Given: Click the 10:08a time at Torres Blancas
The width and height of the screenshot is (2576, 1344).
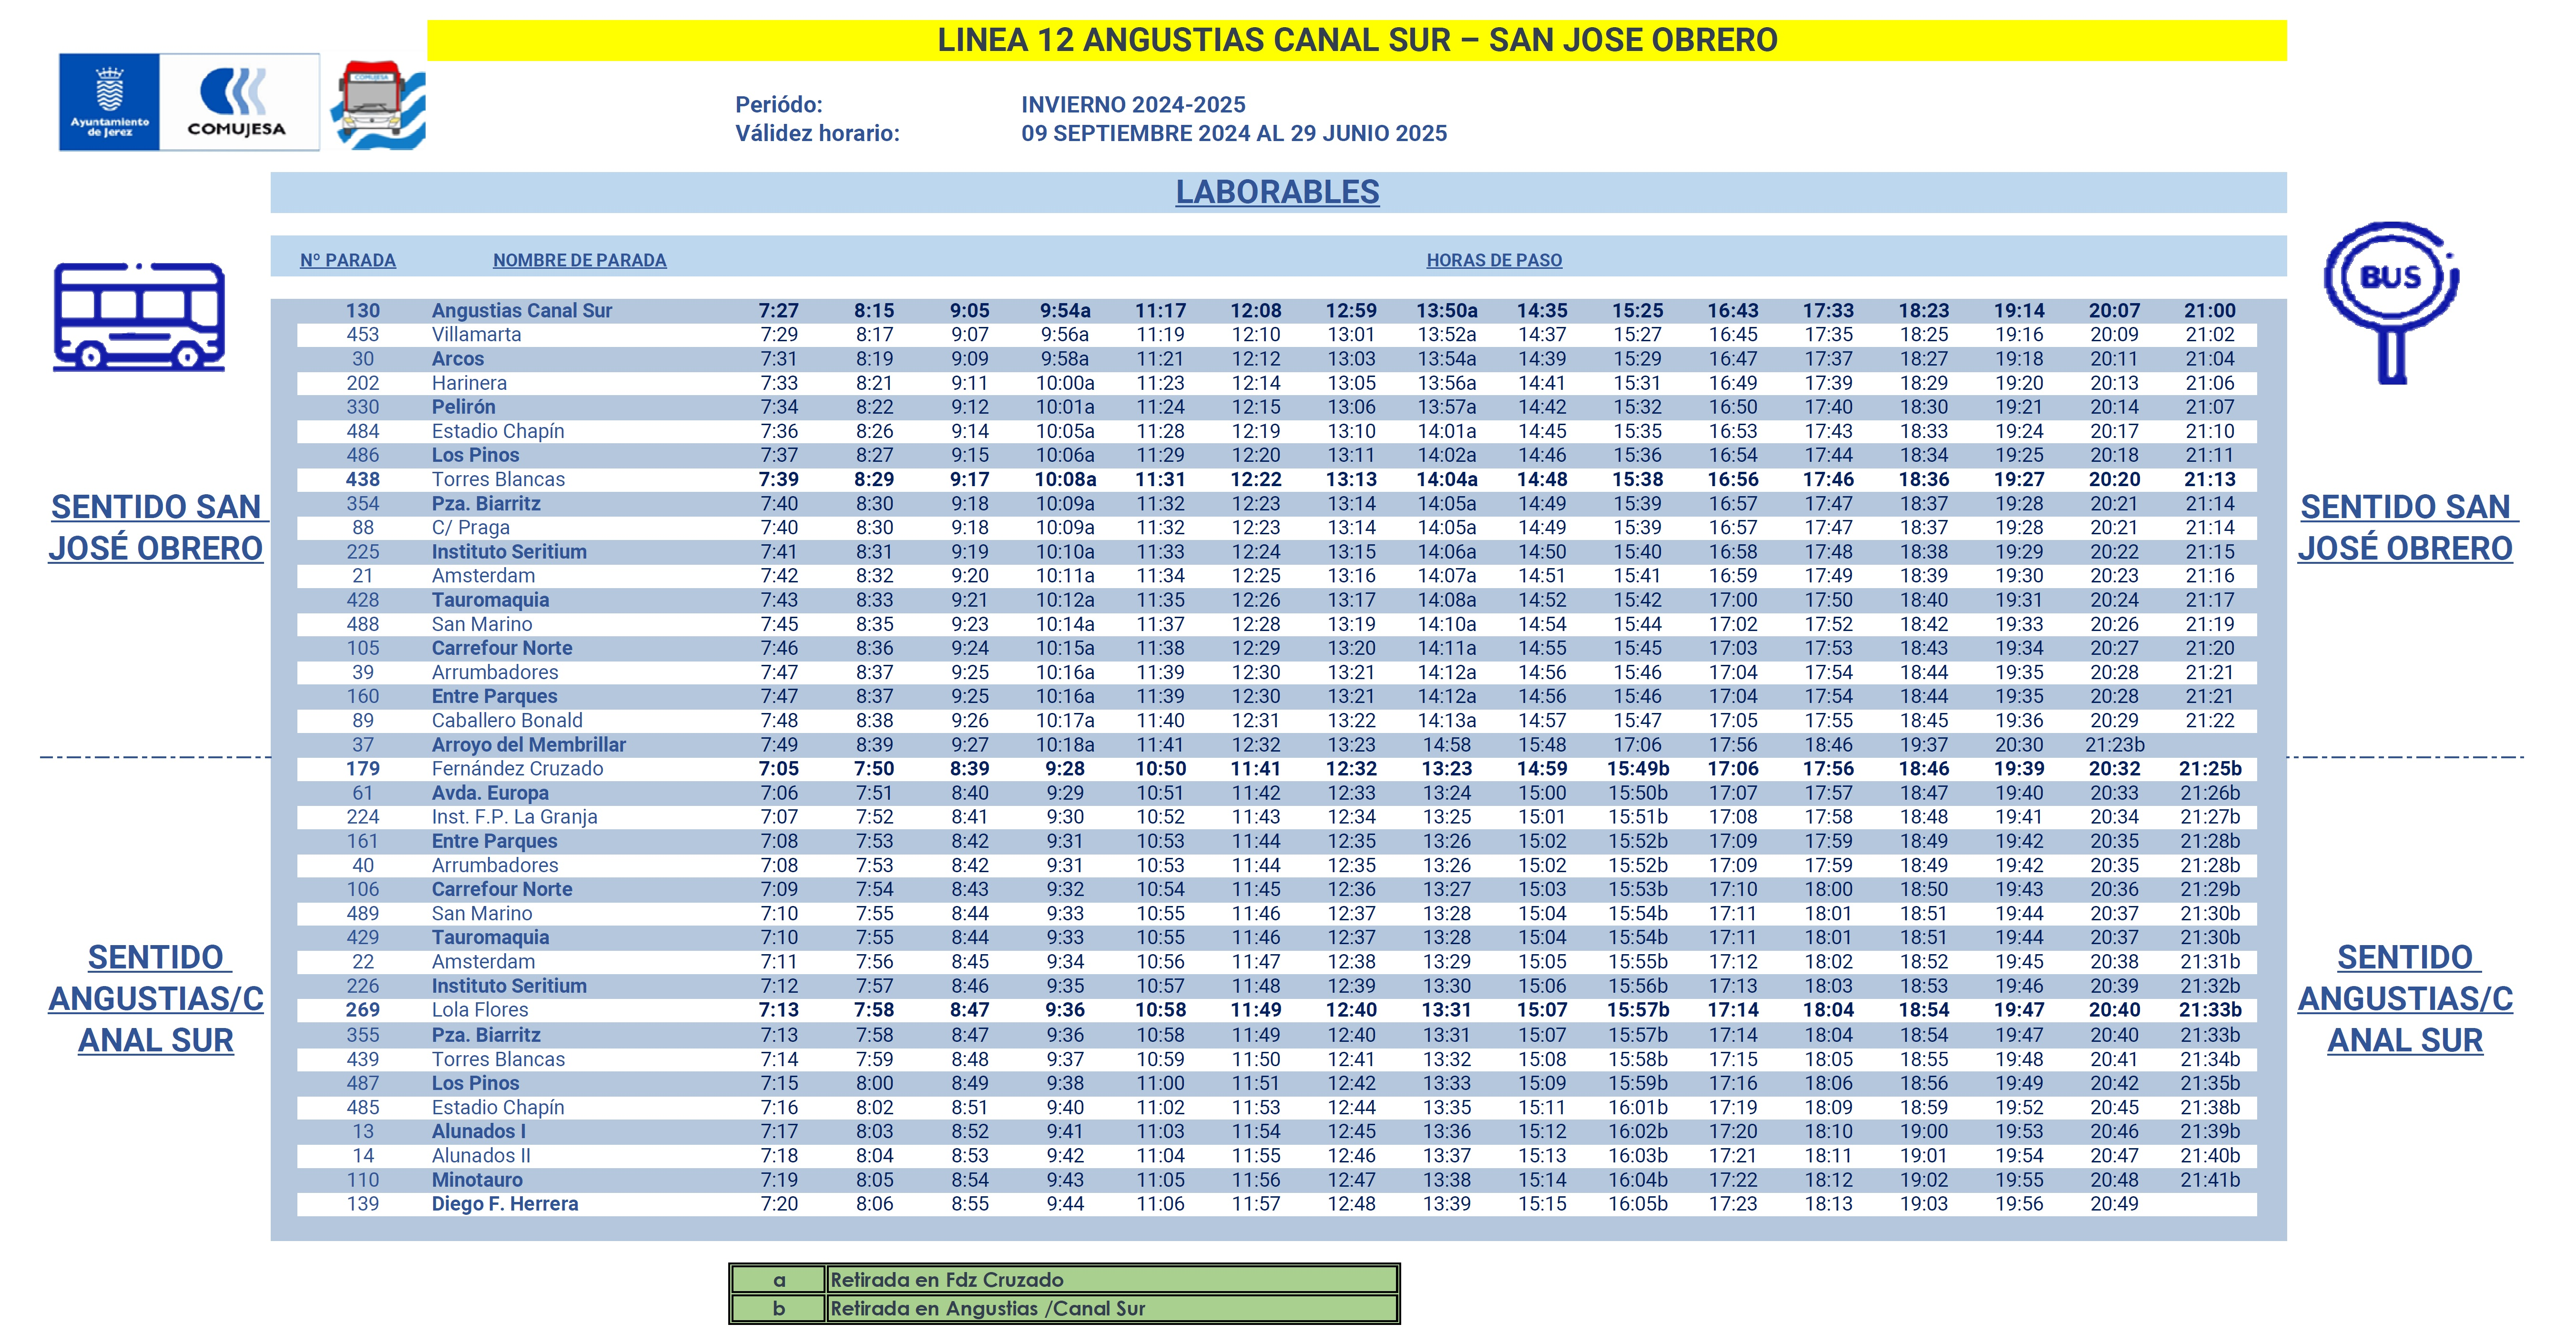Looking at the screenshot, I should (1065, 480).
